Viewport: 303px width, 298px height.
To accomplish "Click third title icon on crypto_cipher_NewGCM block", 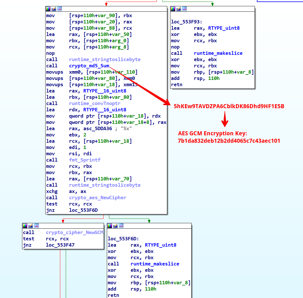I will [36, 226].
